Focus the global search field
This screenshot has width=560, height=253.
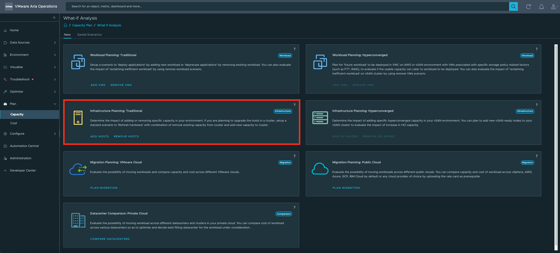coord(287,6)
